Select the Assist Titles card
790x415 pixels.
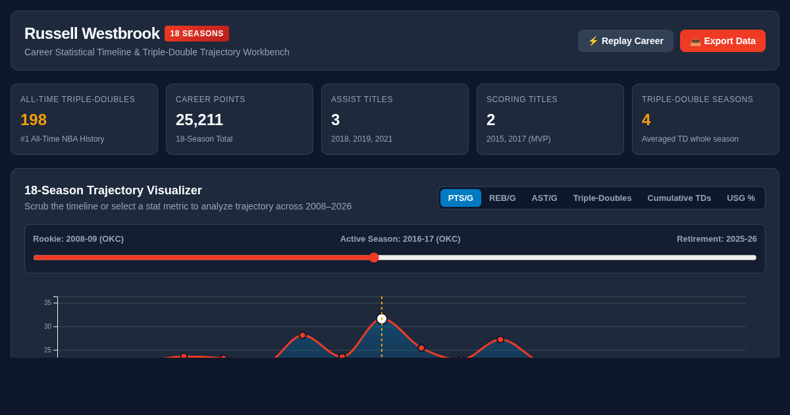[x=395, y=119]
